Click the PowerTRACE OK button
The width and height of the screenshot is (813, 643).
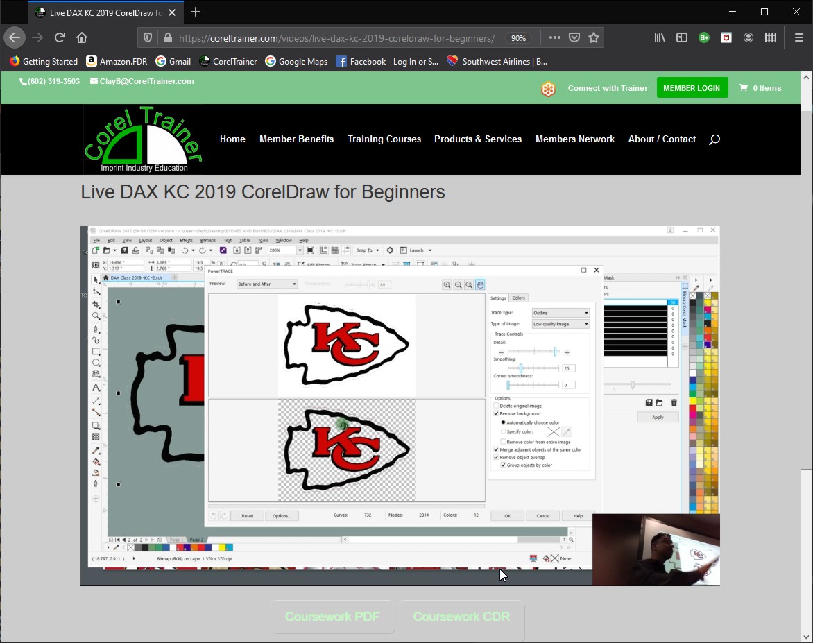coord(507,516)
